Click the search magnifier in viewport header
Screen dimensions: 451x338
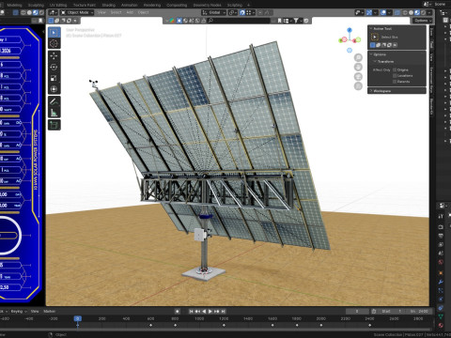coord(210,21)
